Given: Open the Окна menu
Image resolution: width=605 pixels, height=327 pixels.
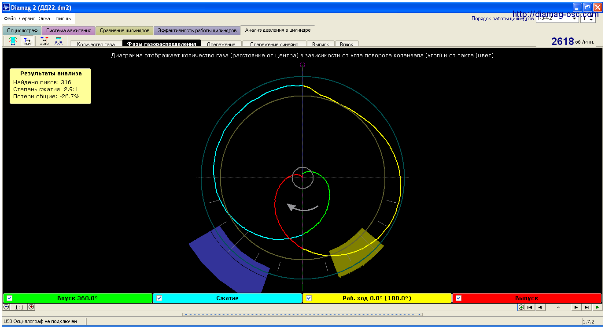Looking at the screenshot, I should point(44,19).
